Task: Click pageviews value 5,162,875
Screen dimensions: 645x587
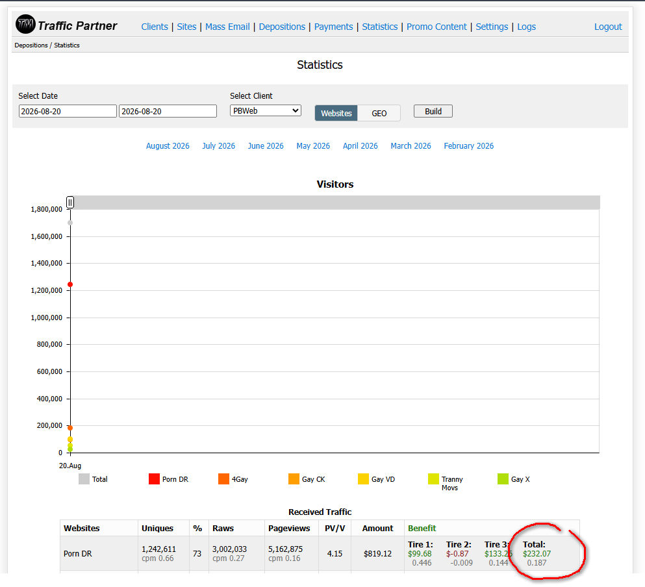Action: point(286,549)
